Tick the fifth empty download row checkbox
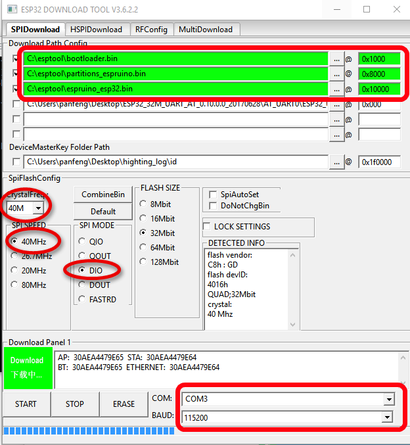 pos(16,119)
